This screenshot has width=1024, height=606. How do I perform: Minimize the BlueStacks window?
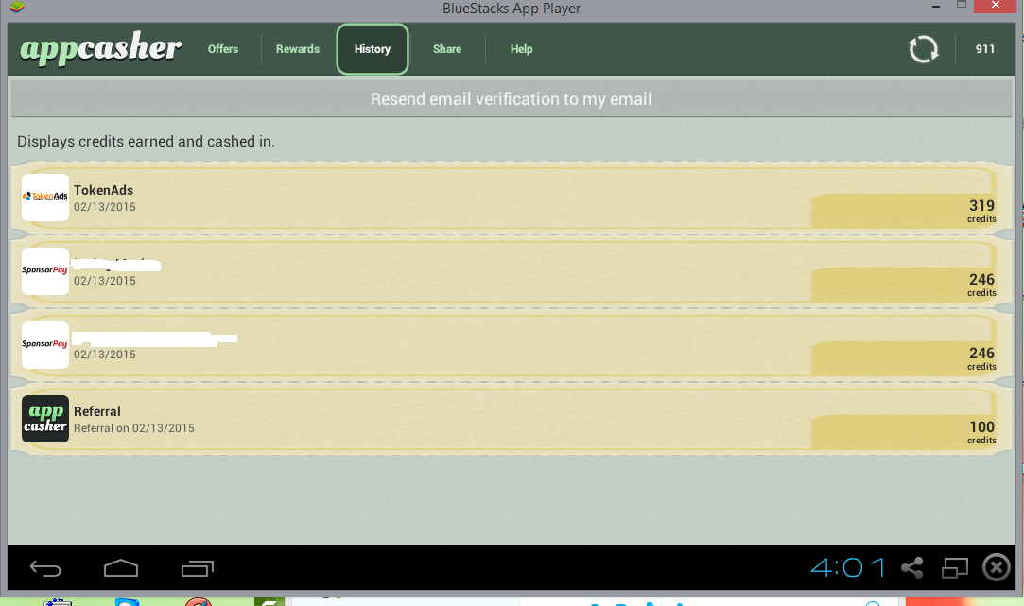pos(936,7)
